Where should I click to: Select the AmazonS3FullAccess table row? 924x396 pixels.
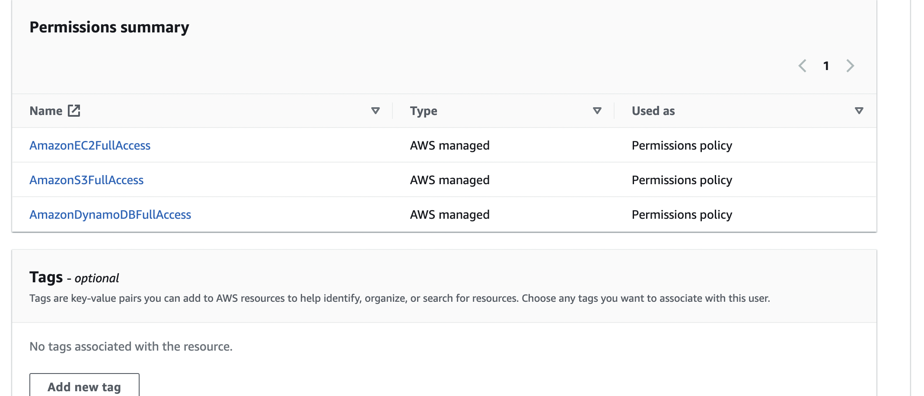303,180
